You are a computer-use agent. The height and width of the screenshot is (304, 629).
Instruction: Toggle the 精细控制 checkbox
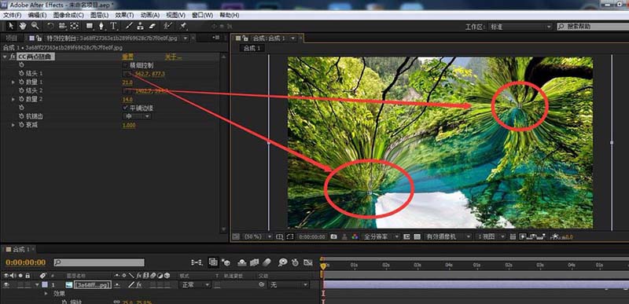click(x=125, y=65)
